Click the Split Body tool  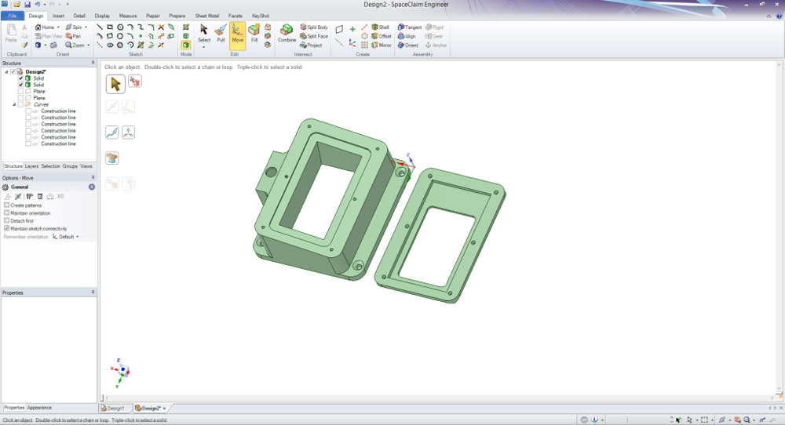click(x=314, y=27)
